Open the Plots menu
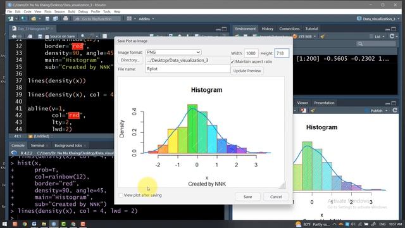Image resolution: width=405 pixels, height=228 pixels. tap(48, 11)
